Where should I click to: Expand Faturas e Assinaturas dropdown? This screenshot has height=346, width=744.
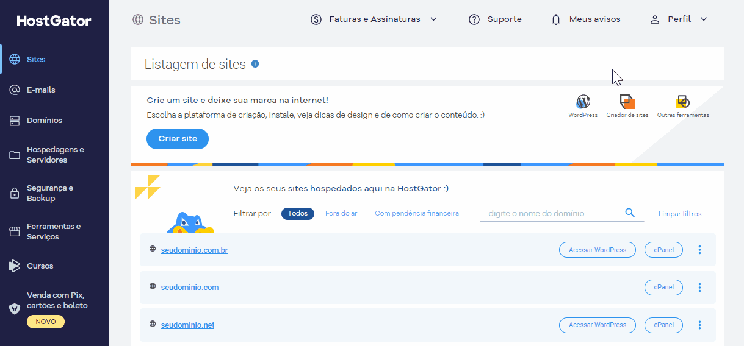pos(433,19)
